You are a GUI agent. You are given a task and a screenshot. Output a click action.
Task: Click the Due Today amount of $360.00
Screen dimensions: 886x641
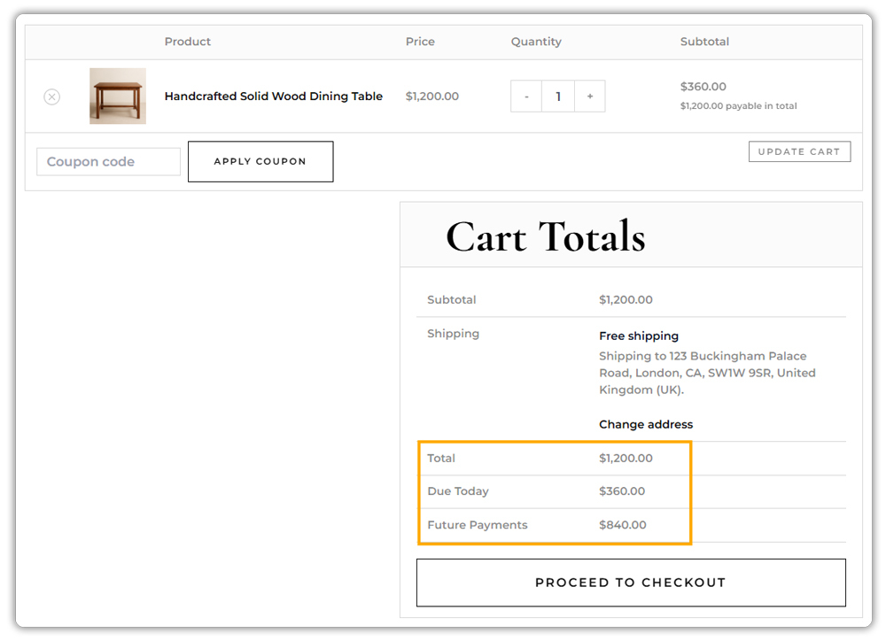click(x=622, y=491)
